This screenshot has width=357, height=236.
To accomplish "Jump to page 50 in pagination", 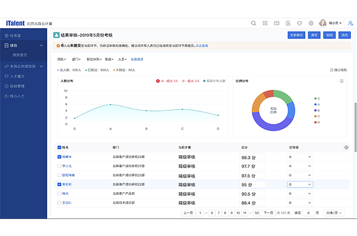I will [x=257, y=213].
